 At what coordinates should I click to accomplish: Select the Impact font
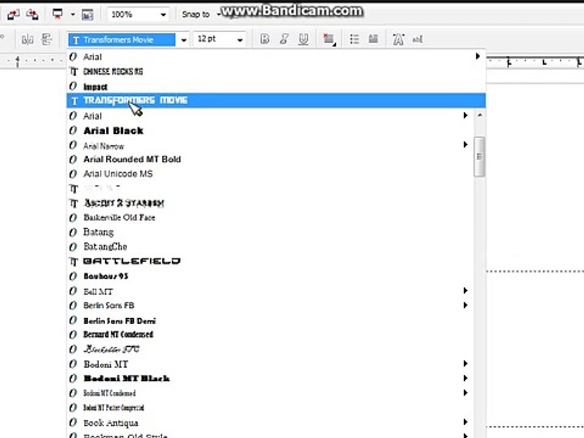276,86
